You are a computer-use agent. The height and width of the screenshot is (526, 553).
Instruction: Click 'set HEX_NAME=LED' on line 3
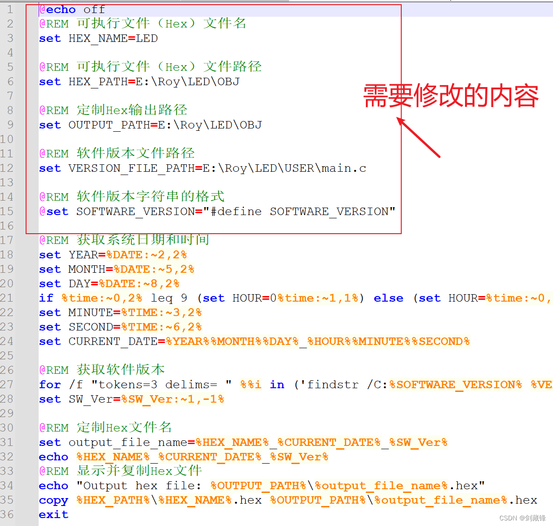pyautogui.click(x=98, y=39)
